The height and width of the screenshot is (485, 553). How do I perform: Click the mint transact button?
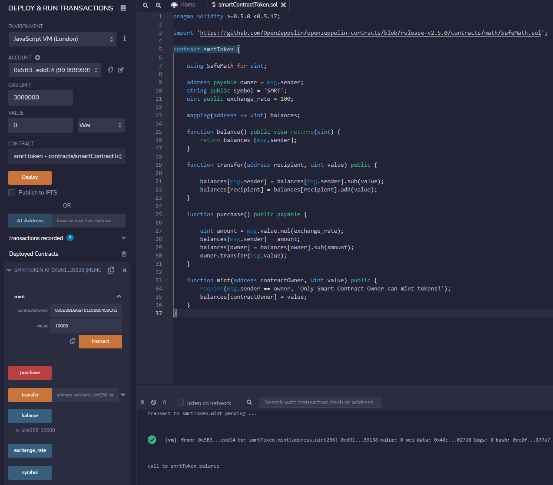coord(100,341)
